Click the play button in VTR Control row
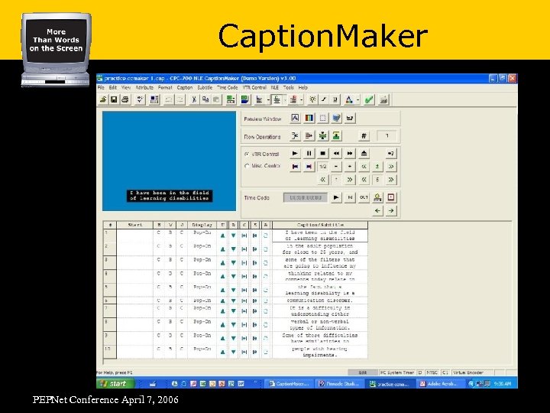Image resolution: width=550 pixels, height=413 pixels. [296, 154]
